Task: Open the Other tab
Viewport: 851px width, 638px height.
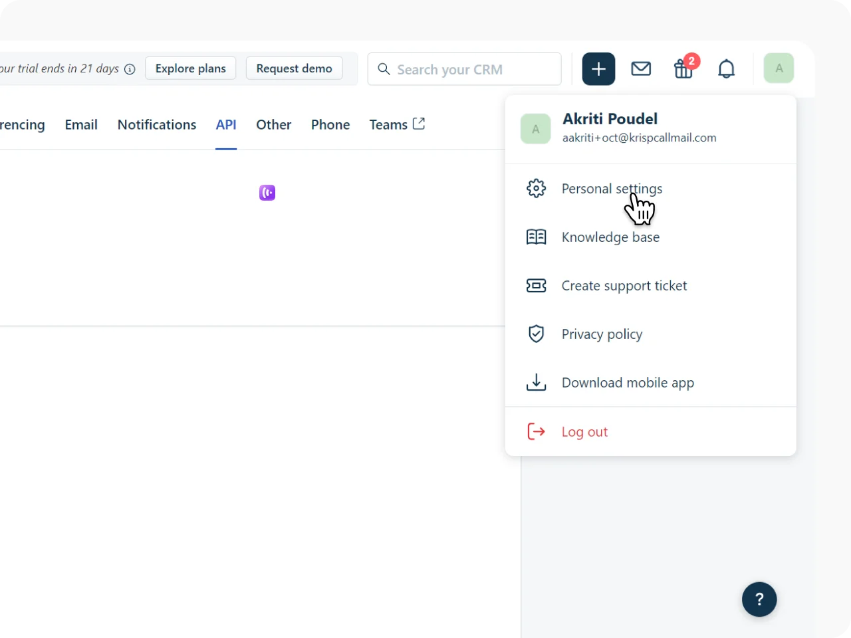Action: [274, 125]
